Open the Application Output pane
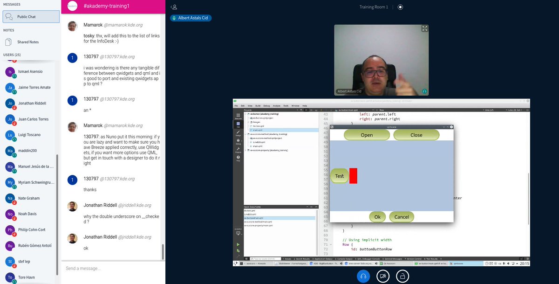Screen dimensions: 559x284 [x=321, y=258]
